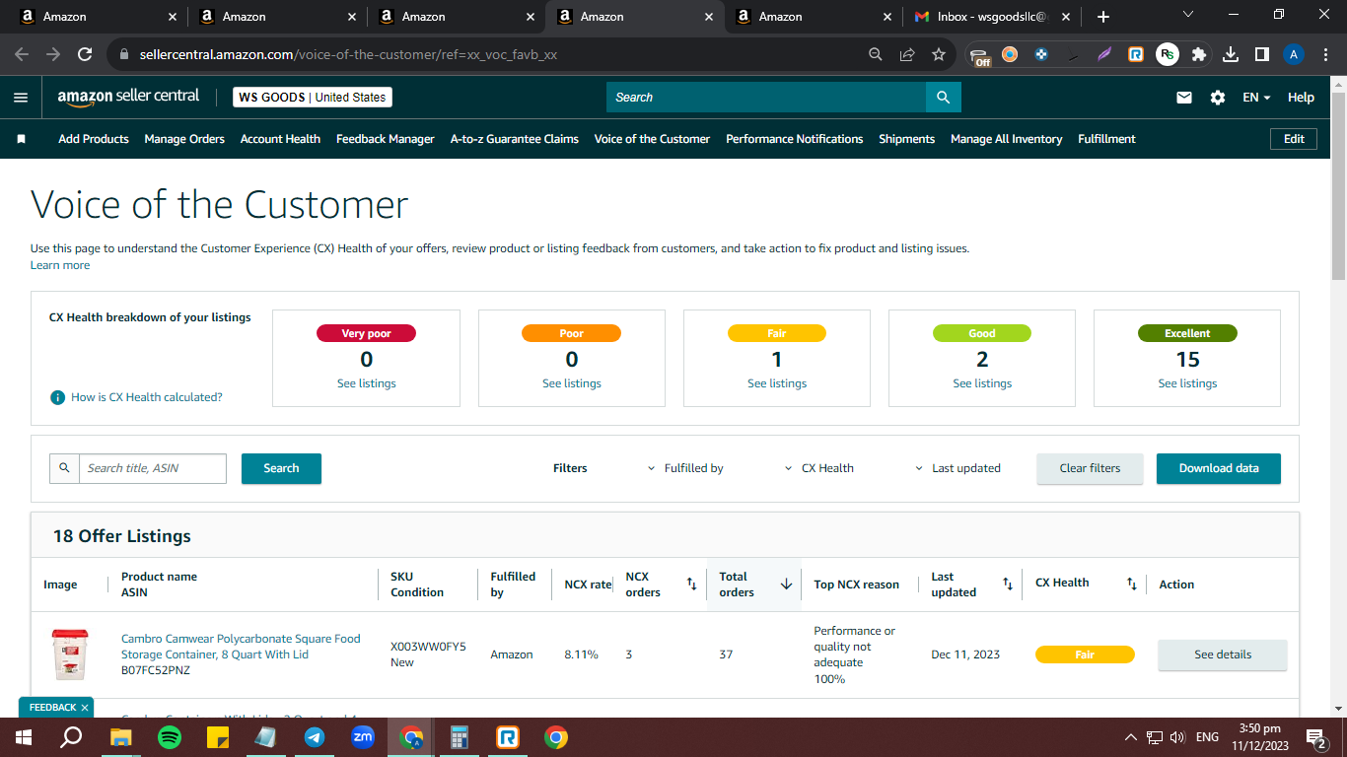Image resolution: width=1347 pixels, height=757 pixels.
Task: Open Cambro Camwear product name link
Action: [x=241, y=647]
